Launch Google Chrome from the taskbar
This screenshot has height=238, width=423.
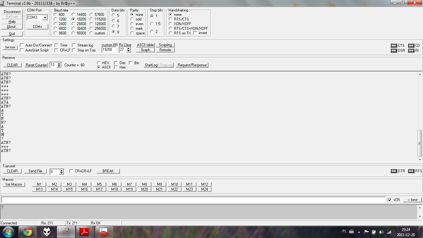pos(28,232)
